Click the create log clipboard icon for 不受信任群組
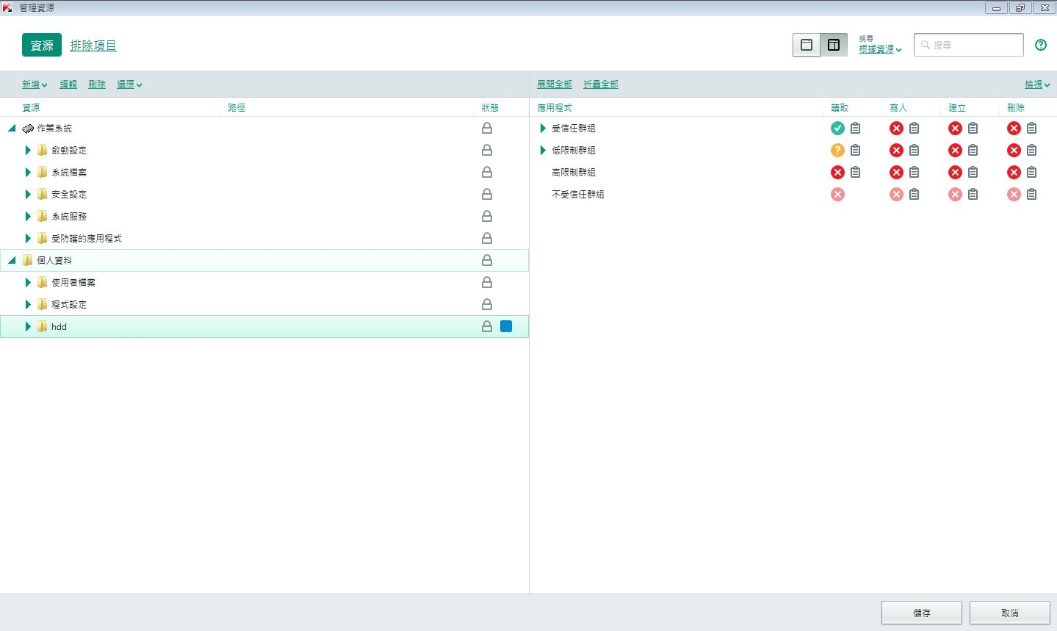This screenshot has width=1057, height=631. point(973,194)
